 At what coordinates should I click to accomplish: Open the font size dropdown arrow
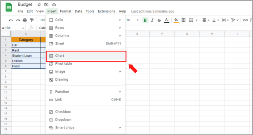pyautogui.click(x=138, y=20)
